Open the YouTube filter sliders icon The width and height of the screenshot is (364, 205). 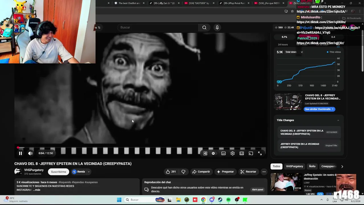point(99,28)
